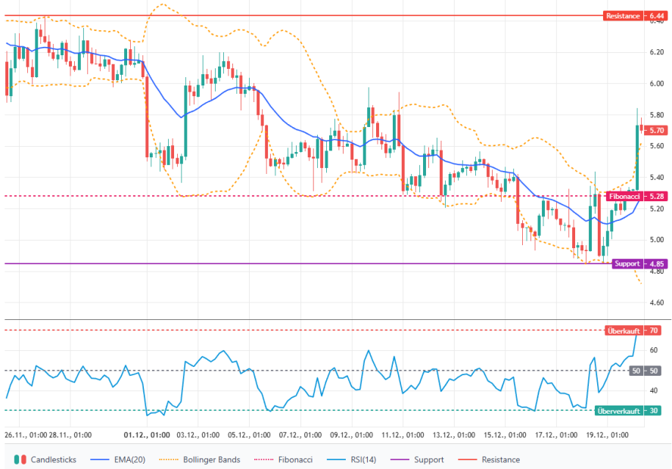Click the purple Support tag at 4.85
The height and width of the screenshot is (469, 672).
coord(633,264)
